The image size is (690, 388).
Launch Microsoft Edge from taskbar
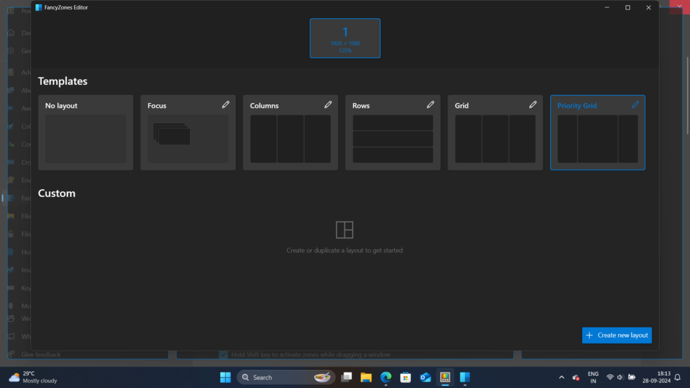click(385, 377)
